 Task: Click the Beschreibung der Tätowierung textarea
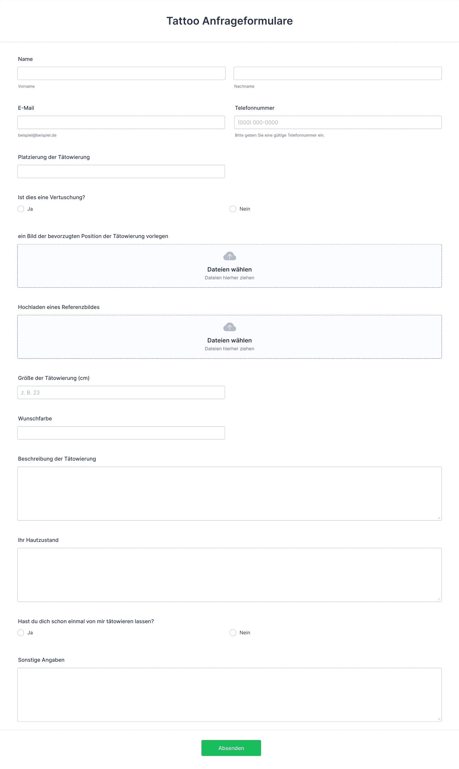pyautogui.click(x=229, y=494)
